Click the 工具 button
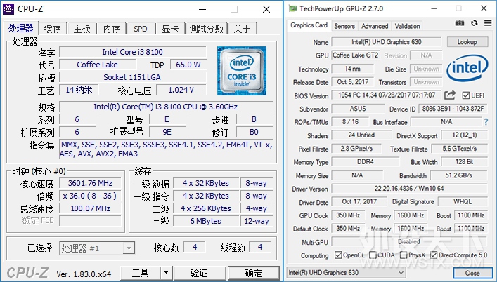The height and width of the screenshot is (282, 497). click(x=141, y=272)
